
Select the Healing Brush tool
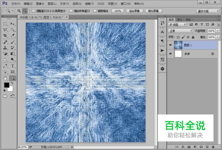pos(5,42)
